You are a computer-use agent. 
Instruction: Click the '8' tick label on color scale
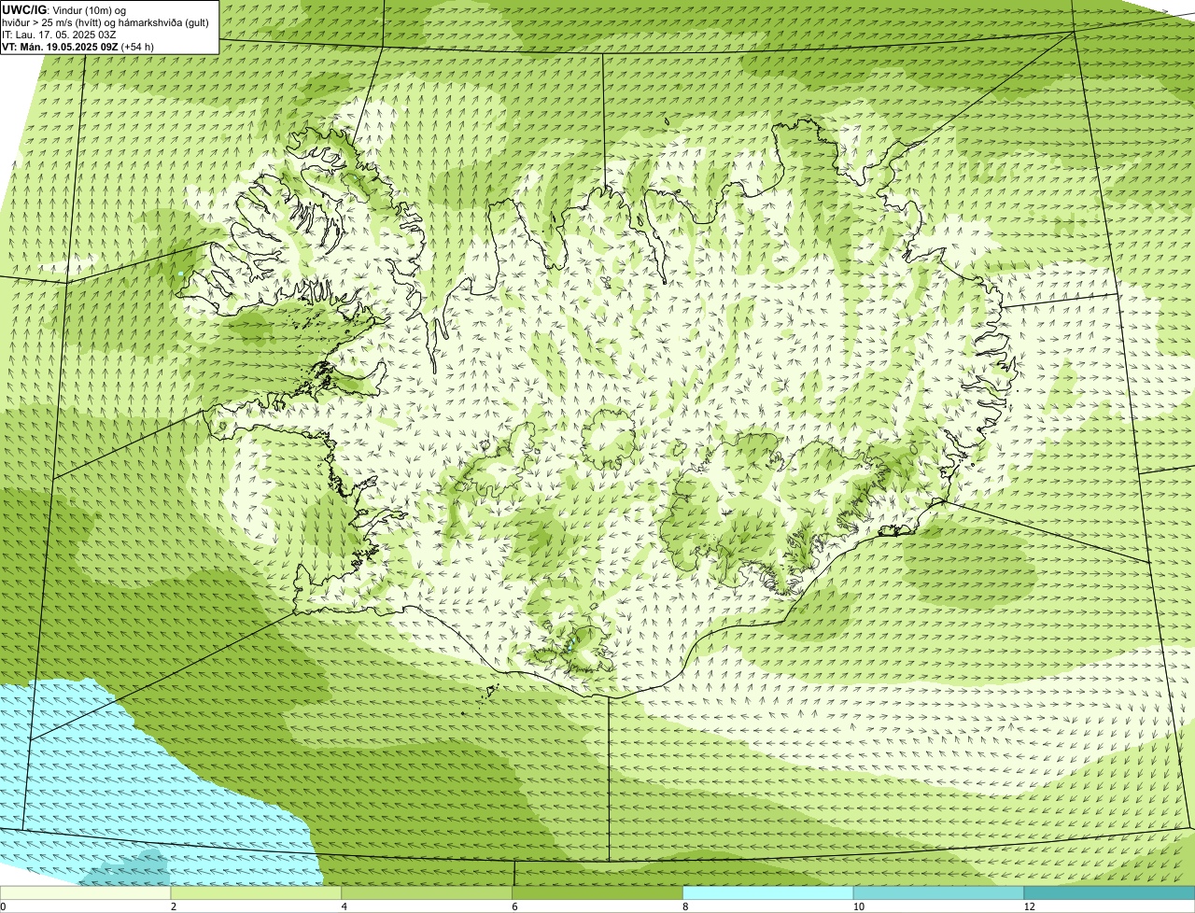pyautogui.click(x=686, y=906)
